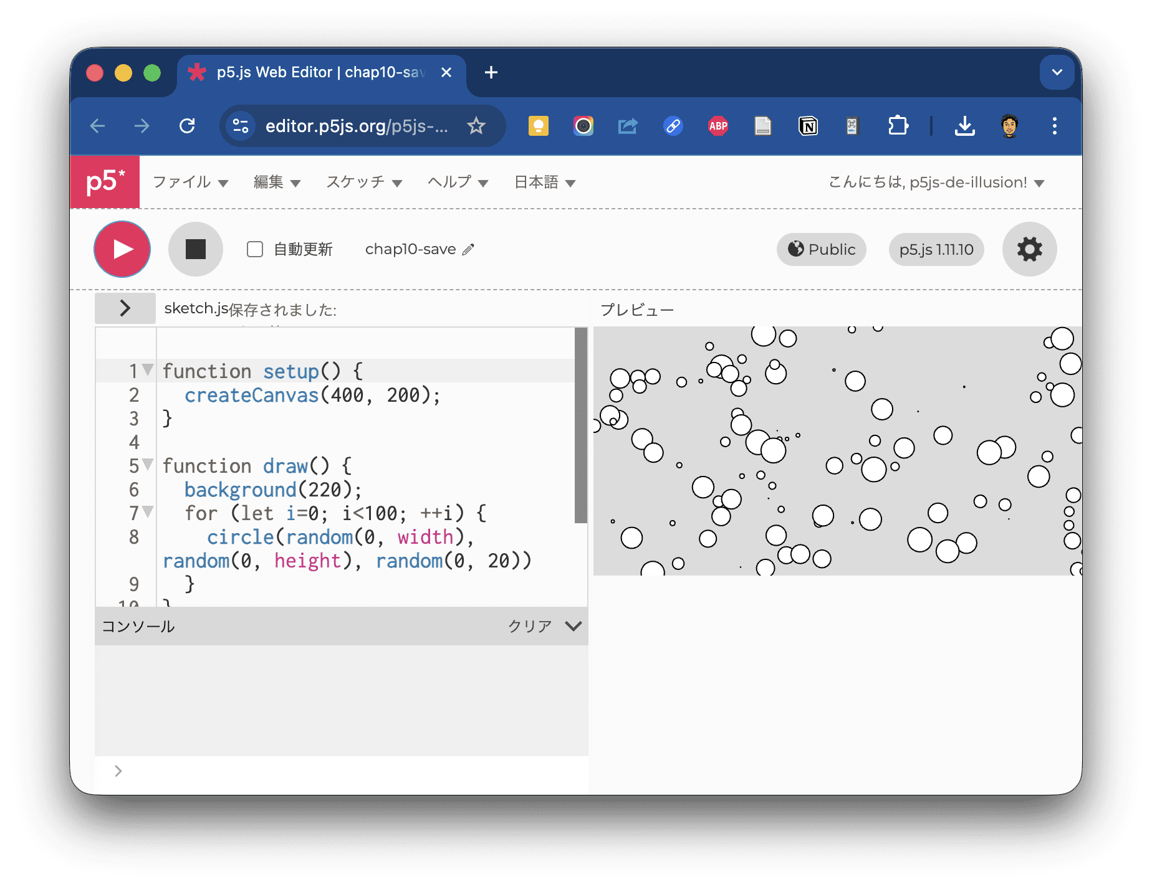Collapse the console panel chevron
Screen dimensions: 1152x887
click(x=573, y=626)
